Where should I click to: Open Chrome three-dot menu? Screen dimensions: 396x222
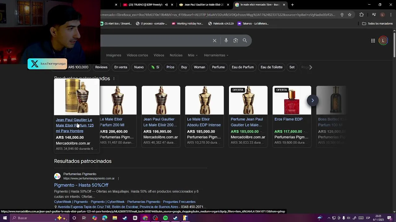tap(391, 14)
